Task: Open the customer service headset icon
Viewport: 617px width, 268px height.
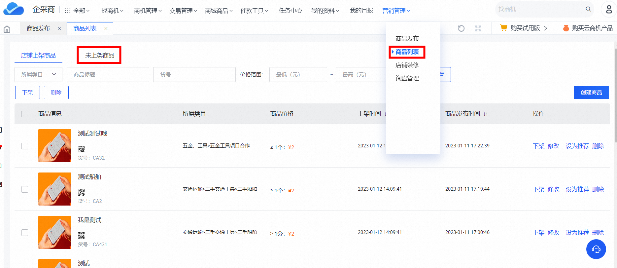Action: 596,249
